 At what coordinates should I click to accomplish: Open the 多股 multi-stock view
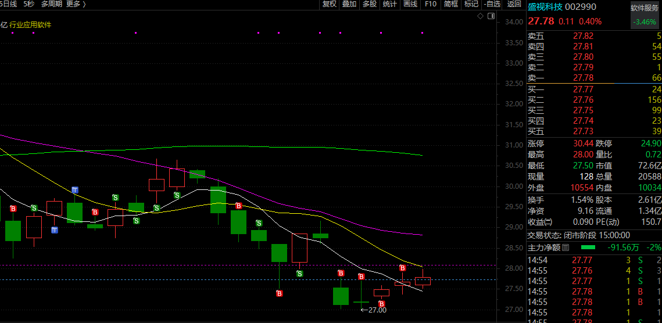pyautogui.click(x=370, y=4)
